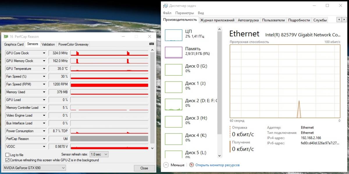Screen dimensions: 349x174
Task: Enable the Log to file checkbox
Action: [7, 155]
